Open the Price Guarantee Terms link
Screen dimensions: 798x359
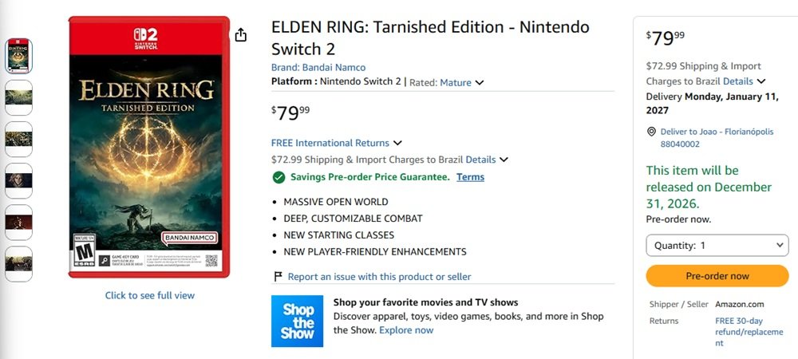point(470,177)
